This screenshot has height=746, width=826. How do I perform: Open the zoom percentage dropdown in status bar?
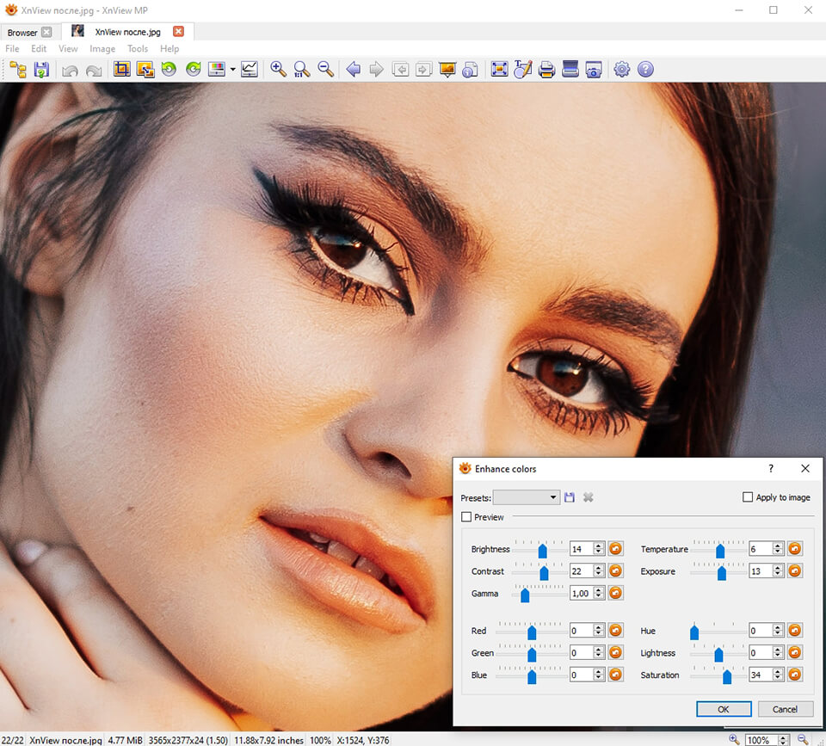click(x=781, y=739)
